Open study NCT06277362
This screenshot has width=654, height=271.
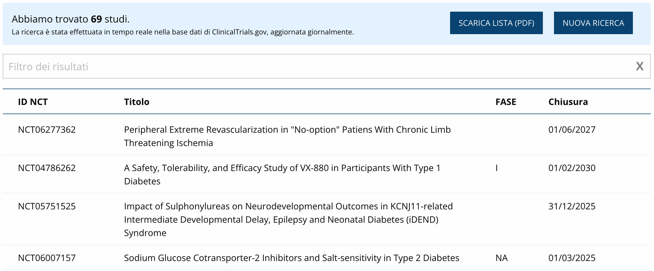[47, 130]
